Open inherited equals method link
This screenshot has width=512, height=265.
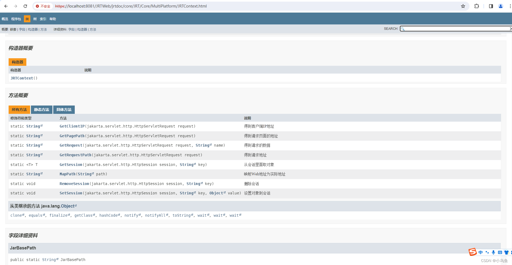point(37,215)
